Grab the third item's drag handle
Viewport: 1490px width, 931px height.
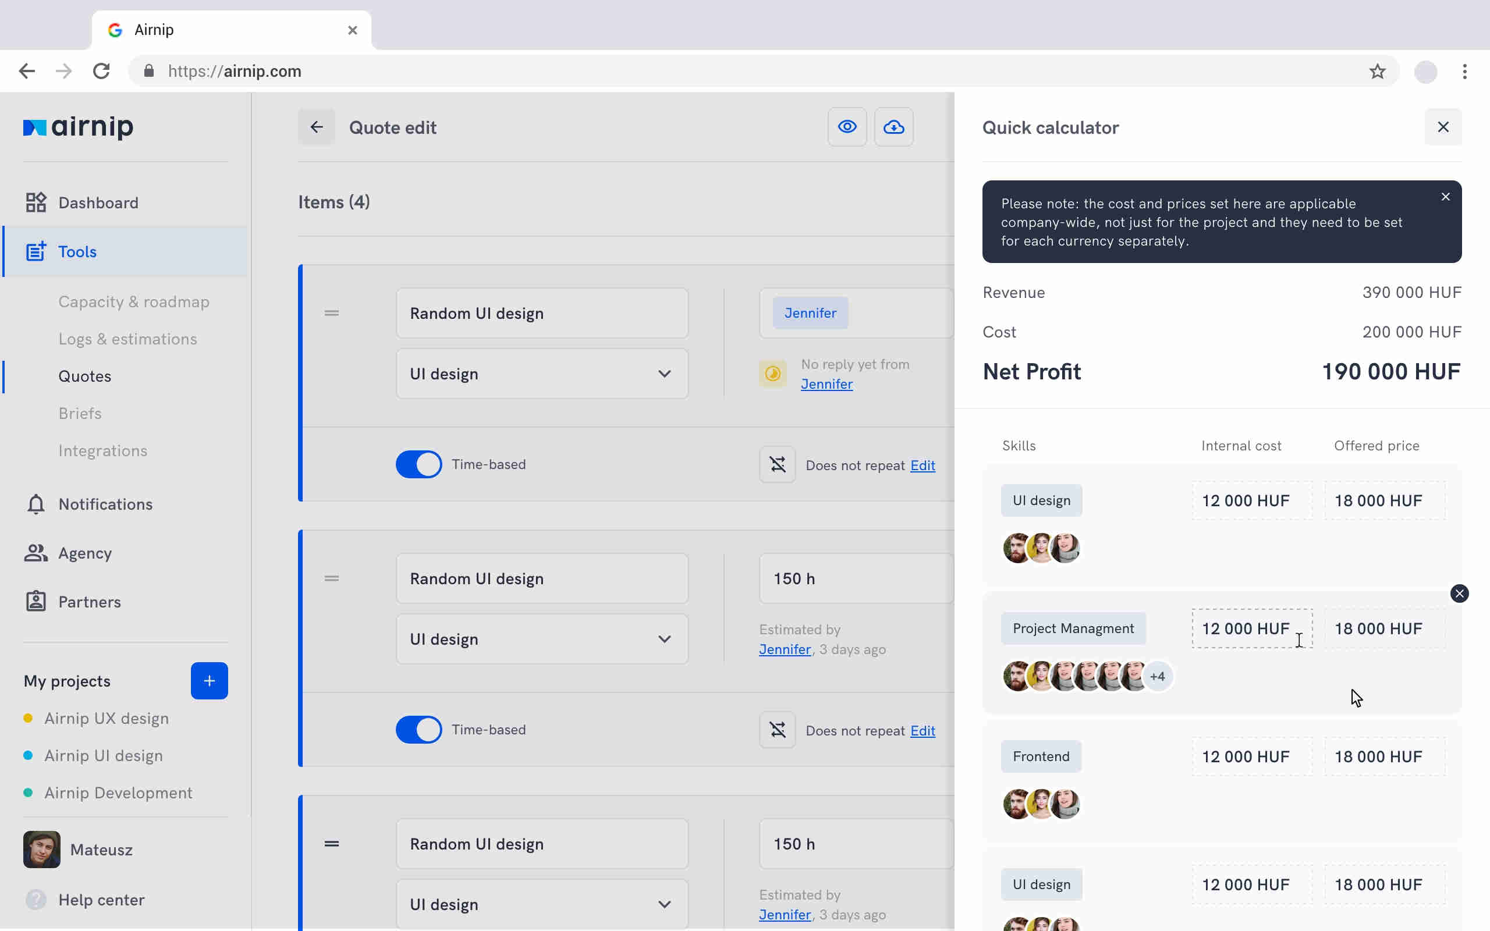332,844
